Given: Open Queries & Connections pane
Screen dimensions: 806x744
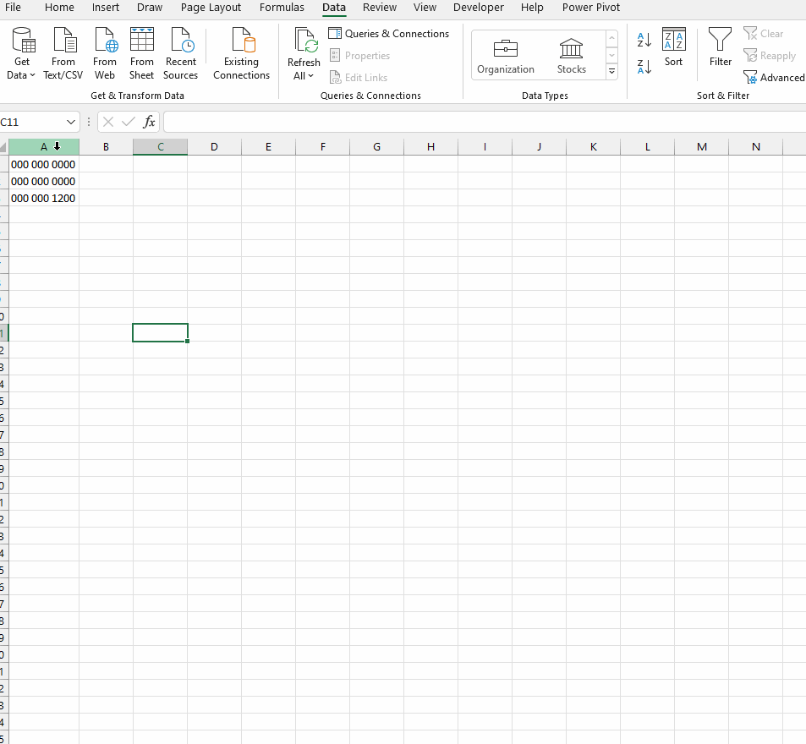Looking at the screenshot, I should (x=388, y=33).
